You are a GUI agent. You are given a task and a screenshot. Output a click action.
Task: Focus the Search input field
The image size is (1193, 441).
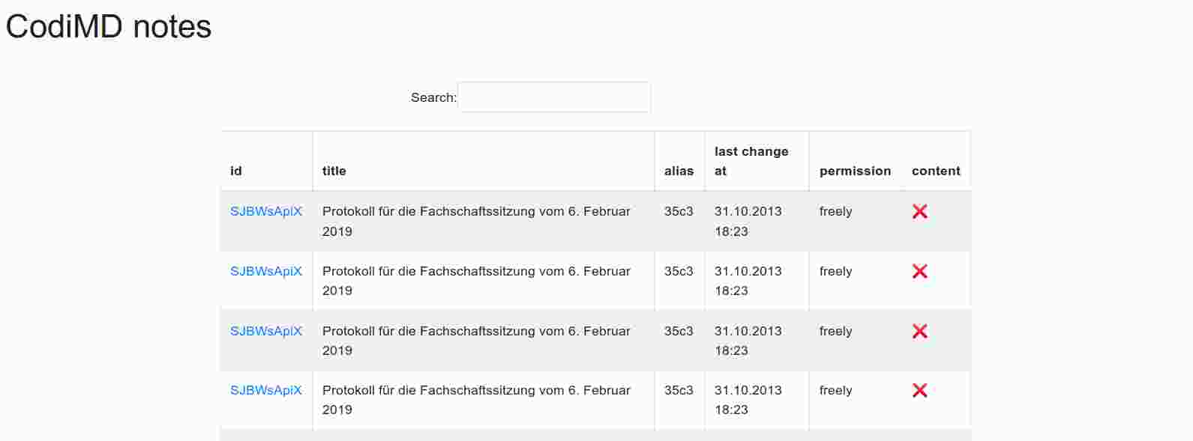[554, 97]
